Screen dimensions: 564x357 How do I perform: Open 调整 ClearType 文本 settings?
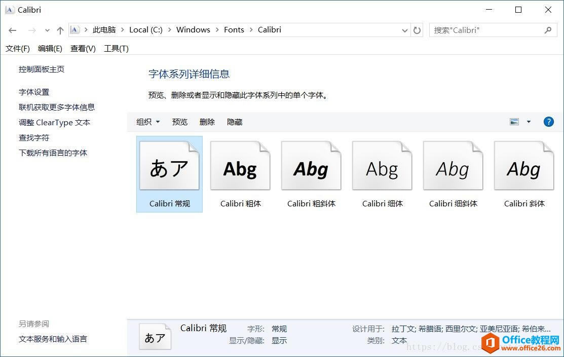(54, 122)
